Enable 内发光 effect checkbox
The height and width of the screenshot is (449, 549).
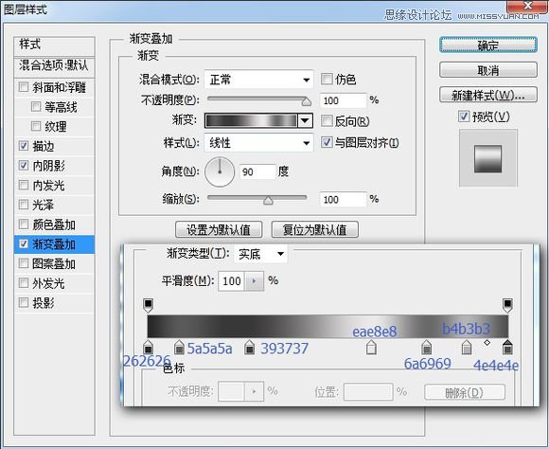pyautogui.click(x=24, y=185)
